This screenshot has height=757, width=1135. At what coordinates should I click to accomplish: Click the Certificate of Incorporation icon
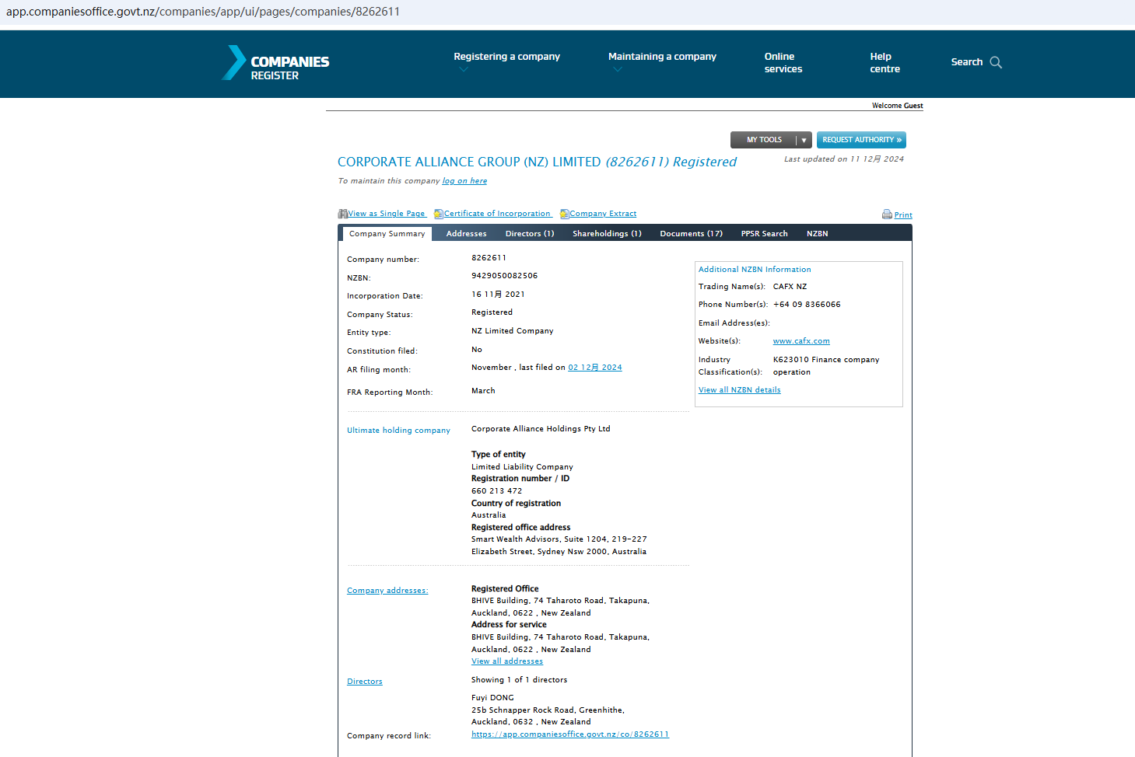439,214
